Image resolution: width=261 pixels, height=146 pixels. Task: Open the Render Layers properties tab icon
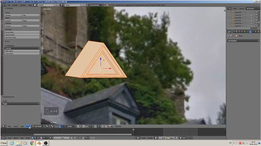coord(237,32)
